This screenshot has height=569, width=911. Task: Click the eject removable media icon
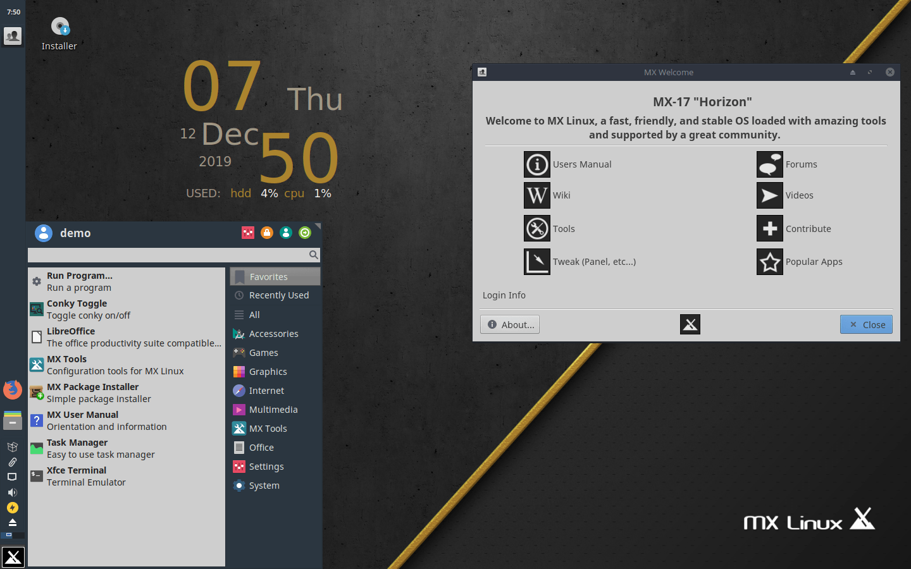(12, 523)
